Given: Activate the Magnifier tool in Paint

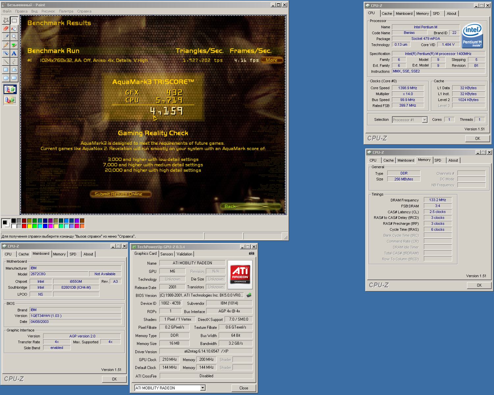Looking at the screenshot, I should pos(14,37).
